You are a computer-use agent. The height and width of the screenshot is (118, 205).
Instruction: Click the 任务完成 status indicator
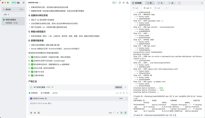(33, 93)
